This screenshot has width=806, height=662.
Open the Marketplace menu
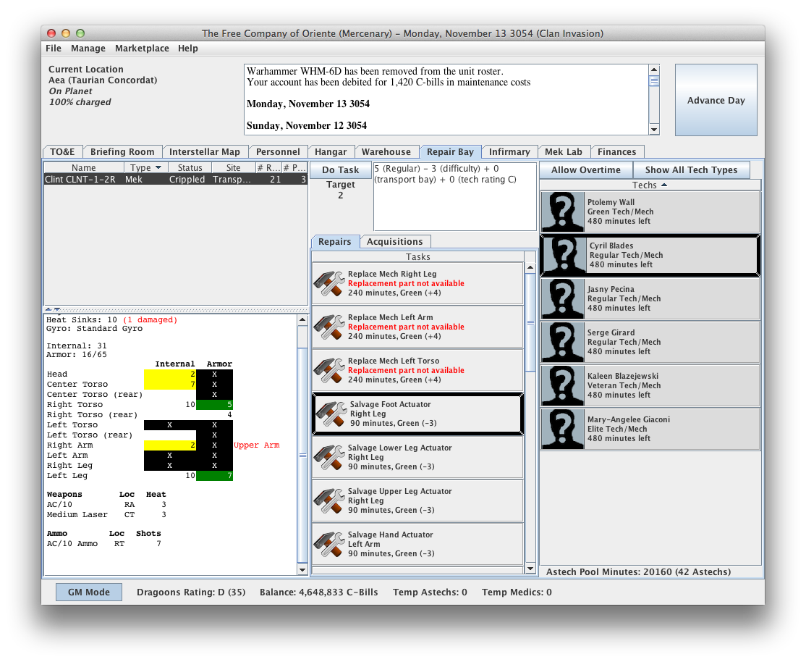tap(142, 48)
